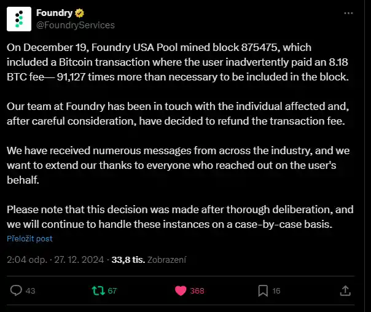The height and width of the screenshot is (312, 371).
Task: Open the @FoundryServices handle link
Action: [75, 25]
